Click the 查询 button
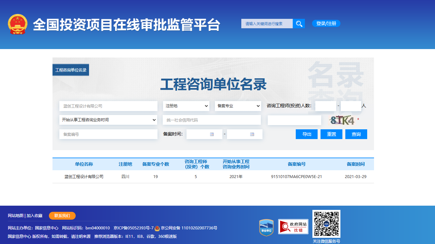This screenshot has height=244, width=435. pyautogui.click(x=356, y=134)
